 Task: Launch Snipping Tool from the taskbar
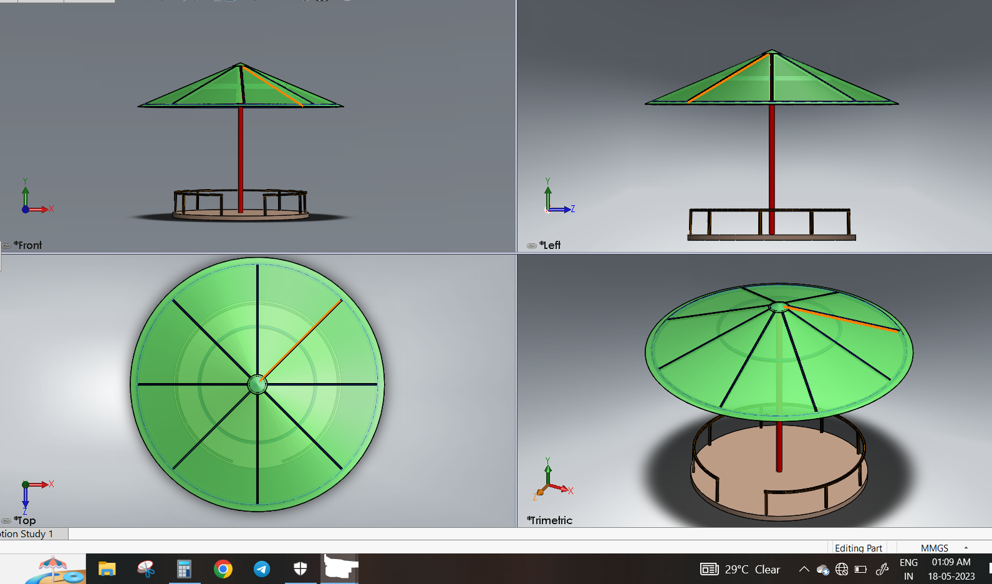[x=146, y=569]
